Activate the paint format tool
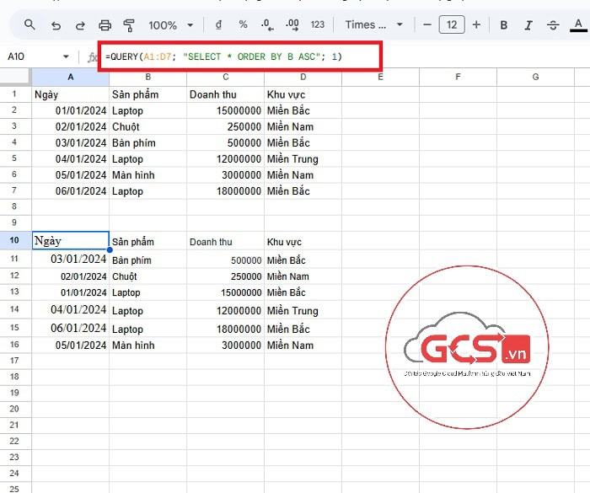590x493 pixels. pyautogui.click(x=129, y=25)
